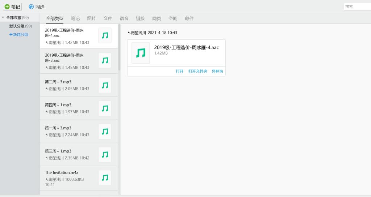Collapse the 全部收藏 tree arrow

[x=3, y=18]
